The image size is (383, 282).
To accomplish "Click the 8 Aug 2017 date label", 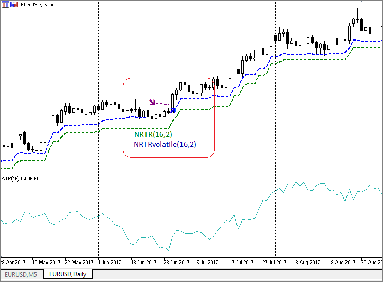I will click(x=307, y=263).
